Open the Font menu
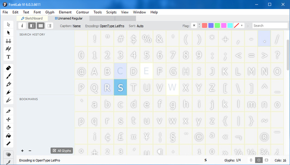 coord(37,12)
